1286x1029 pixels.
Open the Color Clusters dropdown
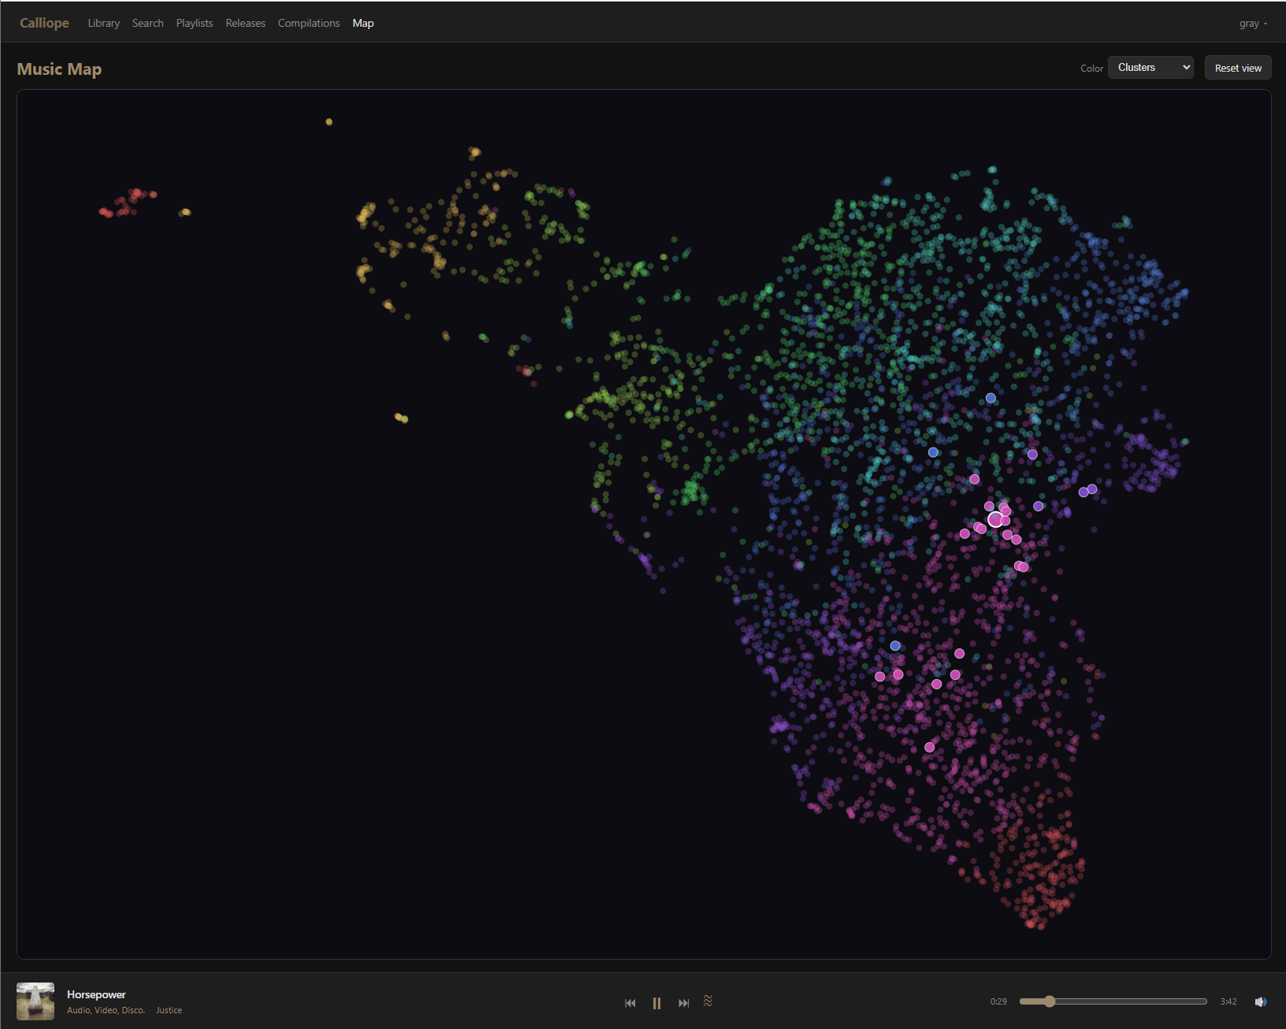1150,68
